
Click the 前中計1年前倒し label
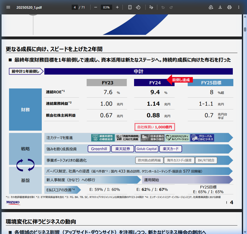(x=26, y=71)
